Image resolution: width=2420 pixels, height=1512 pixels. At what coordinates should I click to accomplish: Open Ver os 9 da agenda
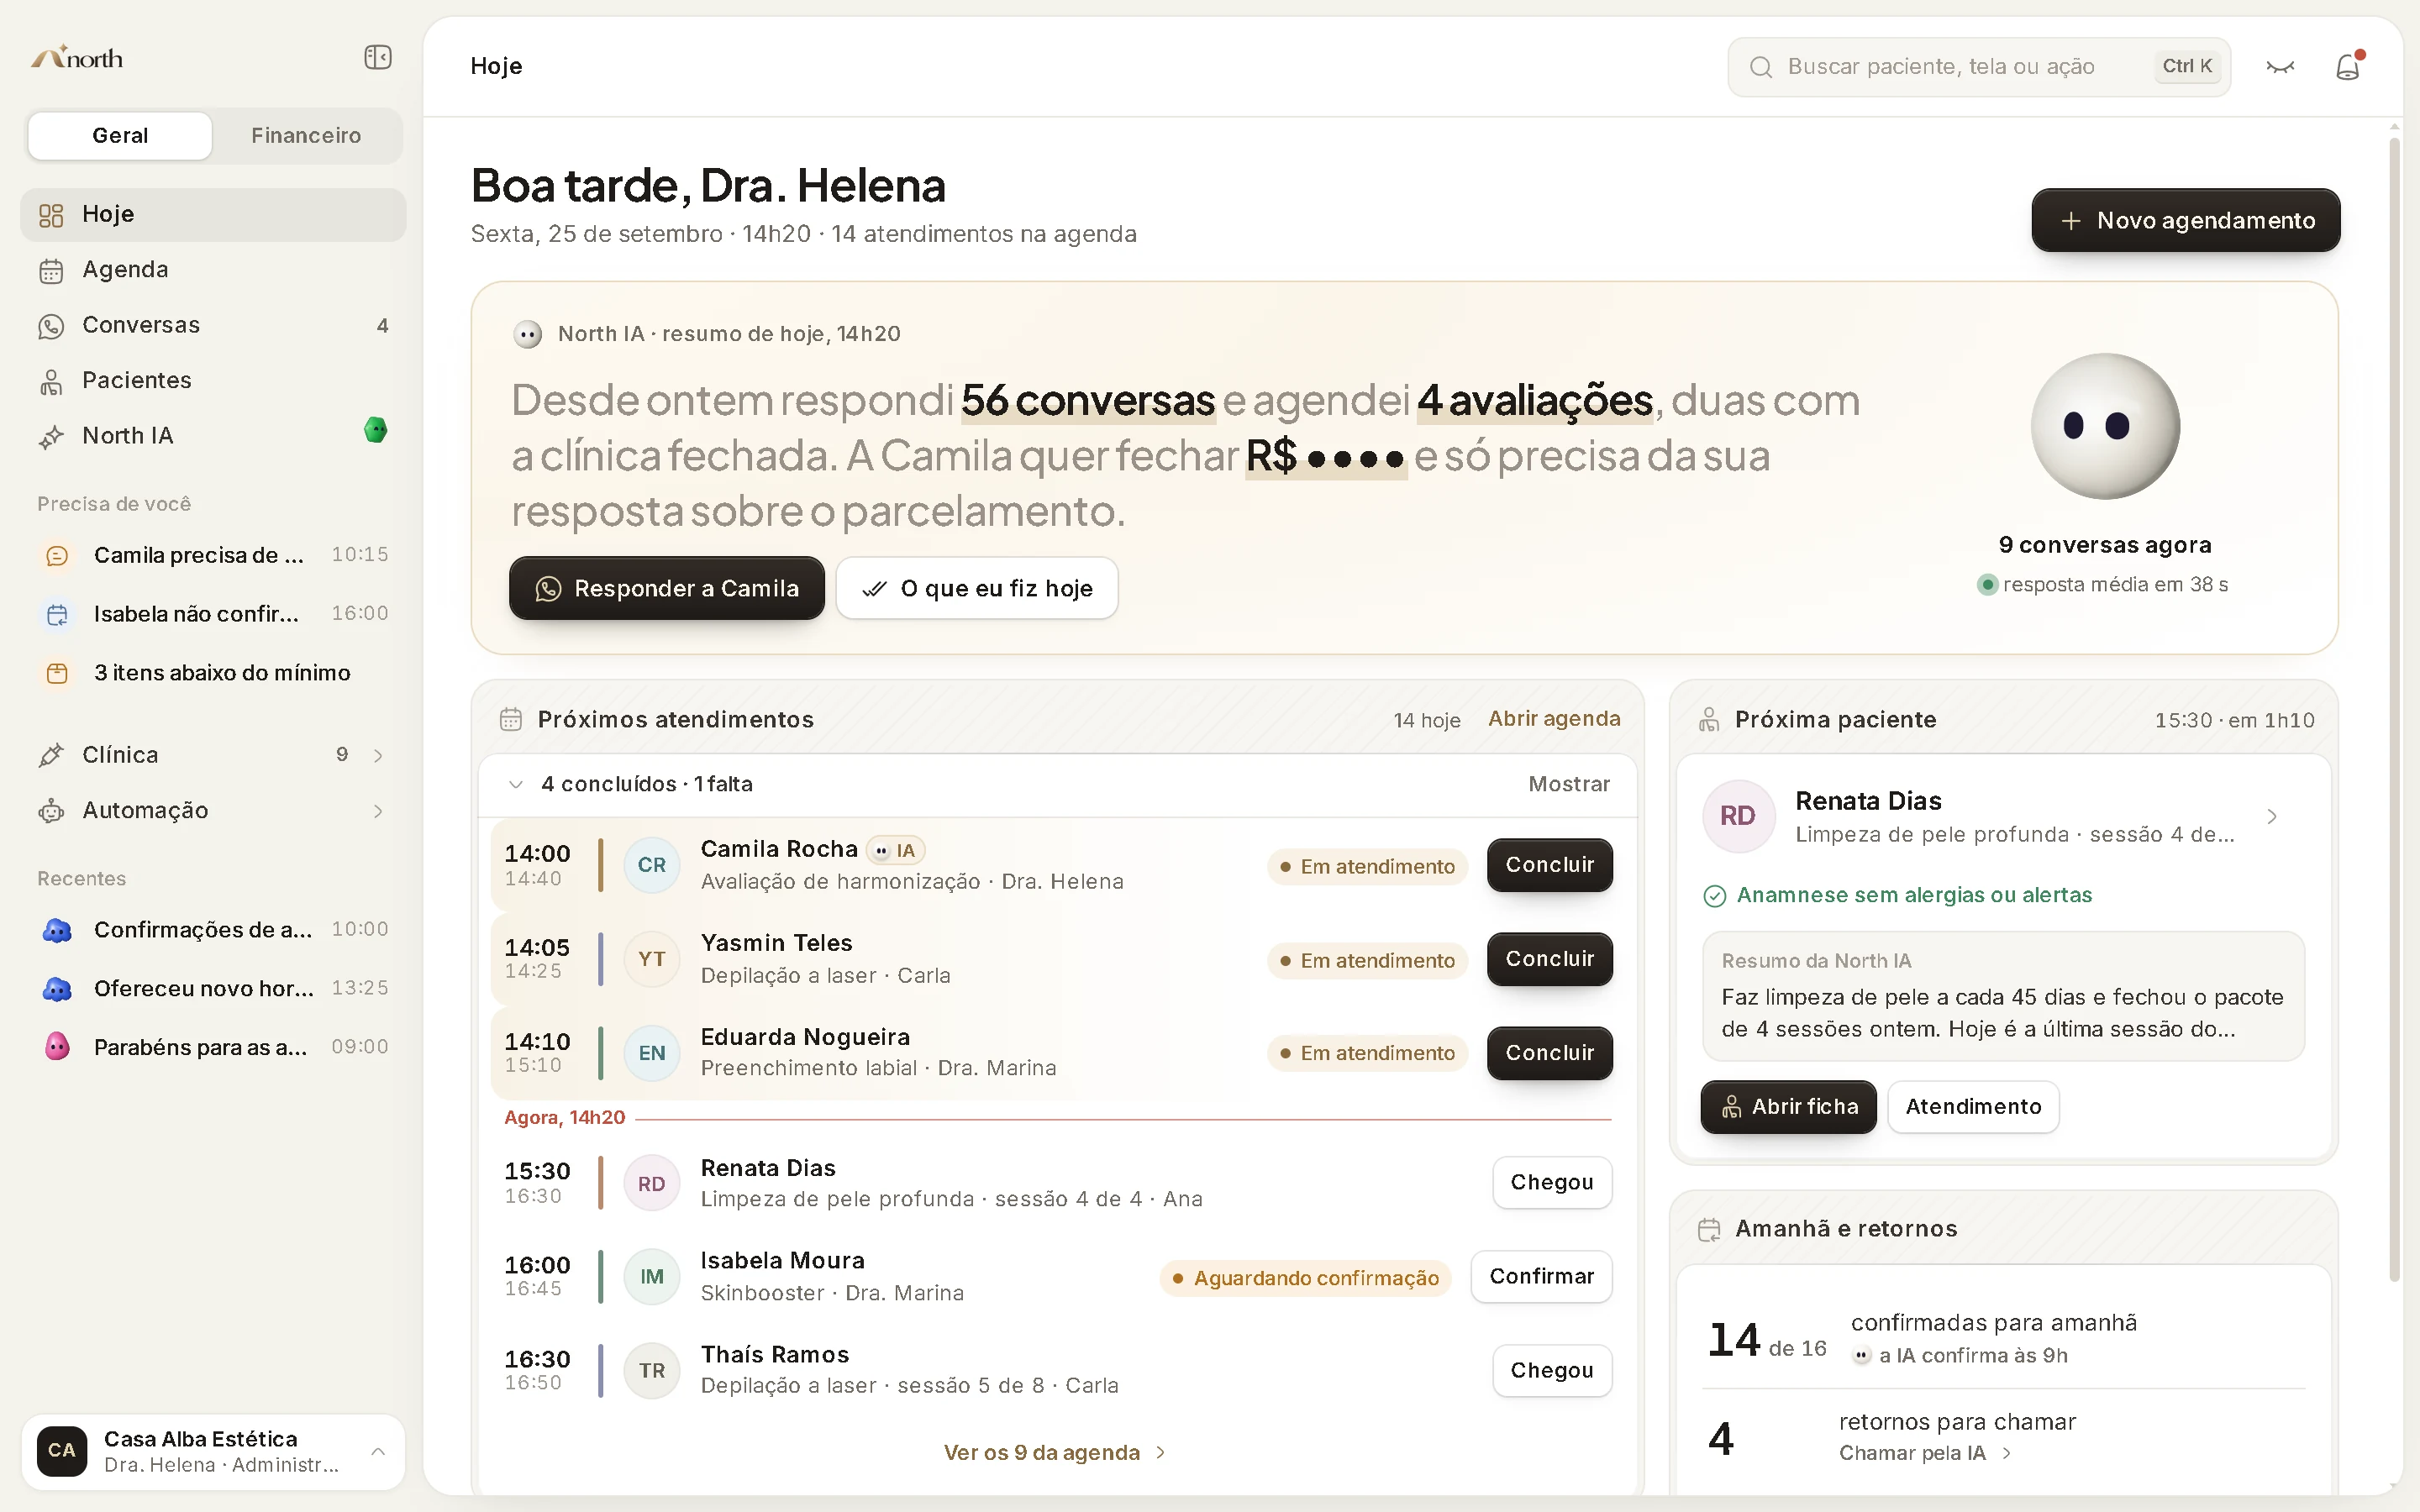click(1055, 1453)
